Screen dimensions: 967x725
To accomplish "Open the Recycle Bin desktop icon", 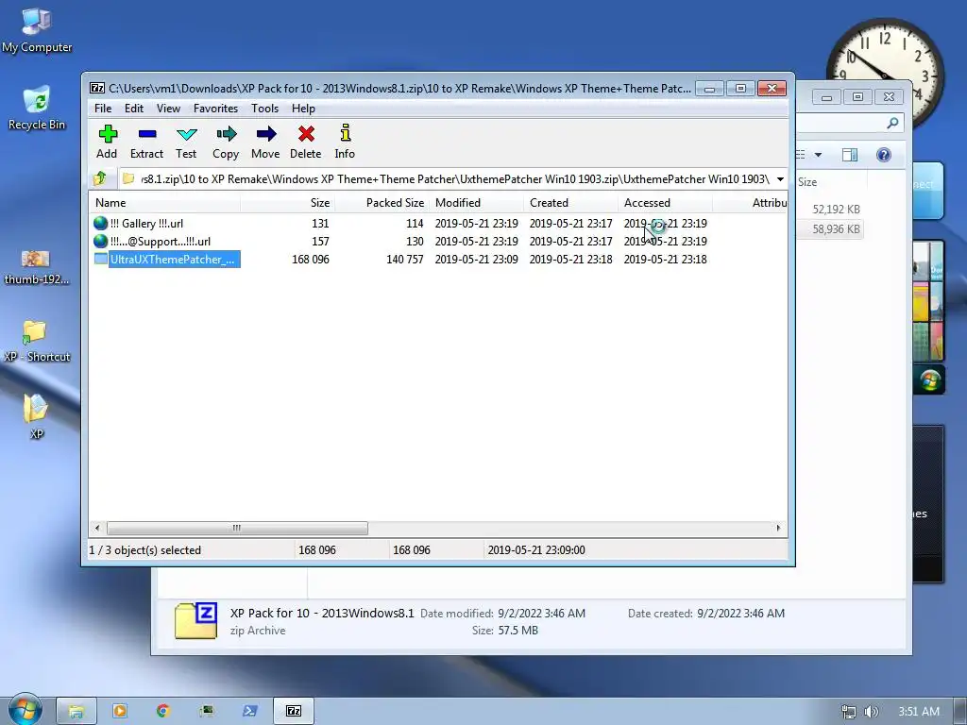I will (37, 108).
